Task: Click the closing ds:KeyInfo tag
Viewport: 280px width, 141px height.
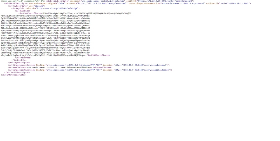Action: click(x=19, y=60)
